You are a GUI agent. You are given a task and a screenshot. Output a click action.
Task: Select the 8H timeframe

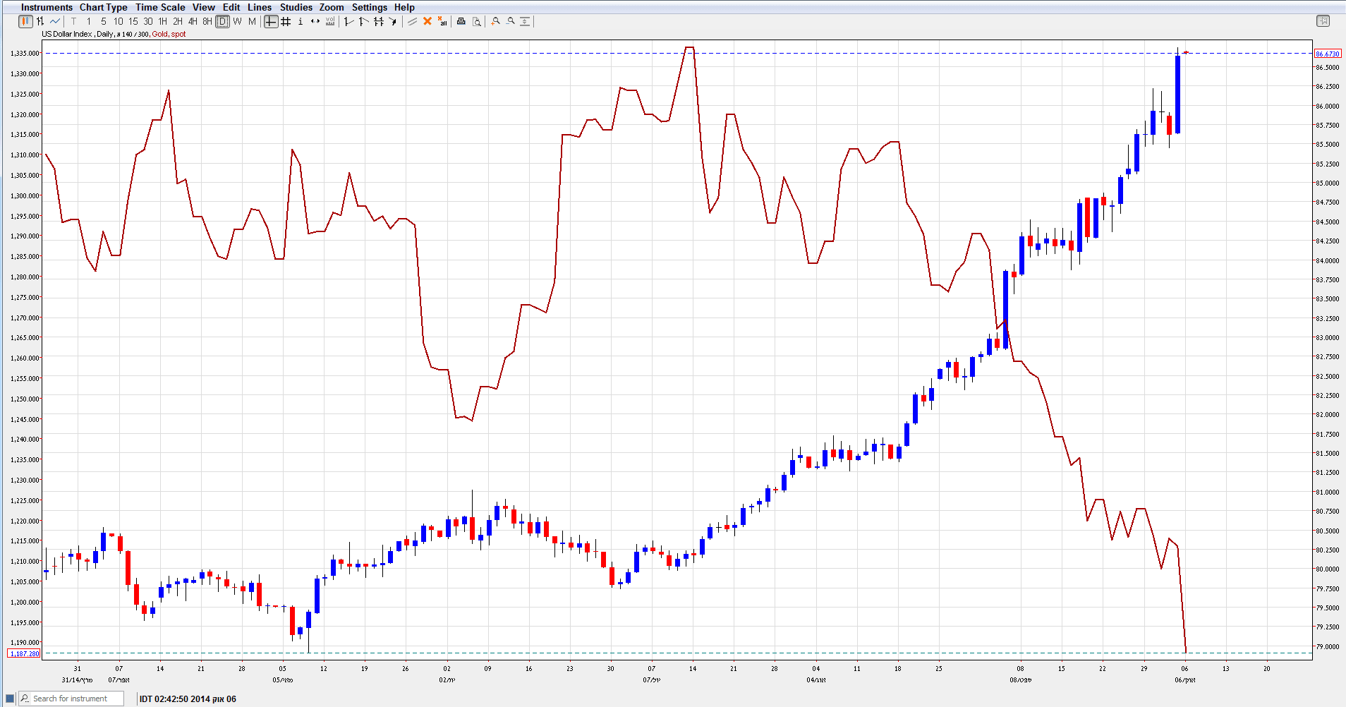pyautogui.click(x=207, y=21)
